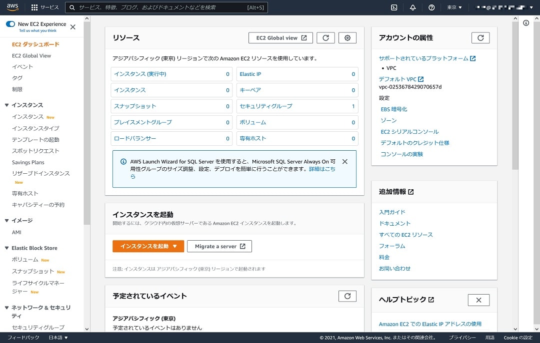This screenshot has width=540, height=343.
Task: Open the 東京 region dropdown
Action: [454, 7]
